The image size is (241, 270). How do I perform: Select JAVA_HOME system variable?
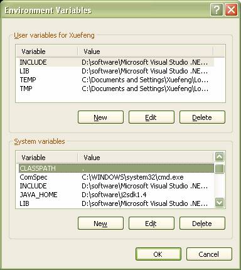[116, 195]
